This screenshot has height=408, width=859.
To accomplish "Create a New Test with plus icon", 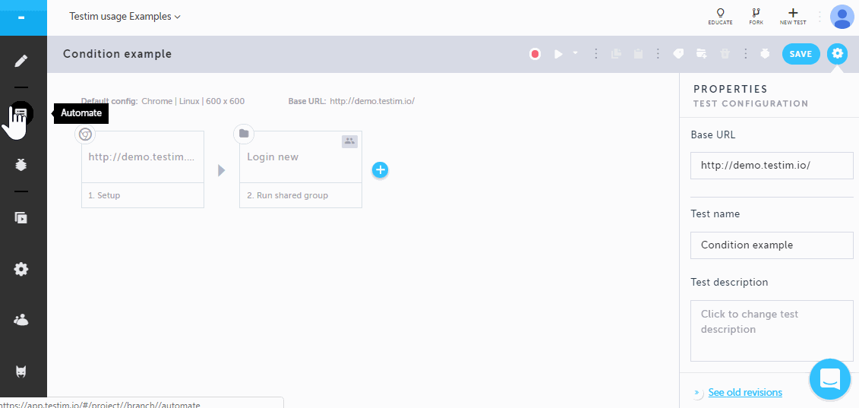I will tap(793, 16).
